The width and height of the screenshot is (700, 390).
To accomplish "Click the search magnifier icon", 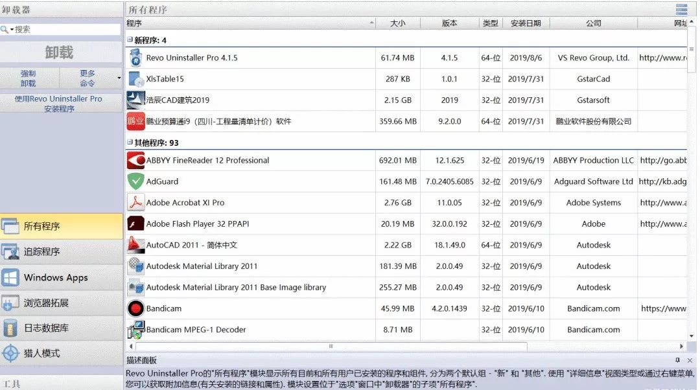I will pyautogui.click(x=4, y=29).
